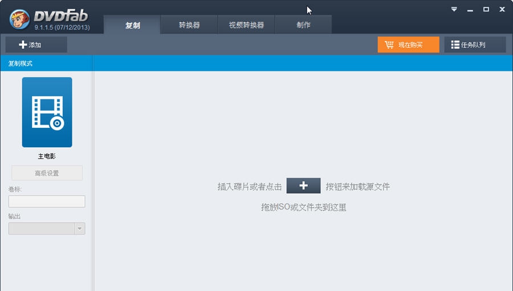Focus the 卷标 volume label input field
The width and height of the screenshot is (513, 291).
tap(47, 201)
